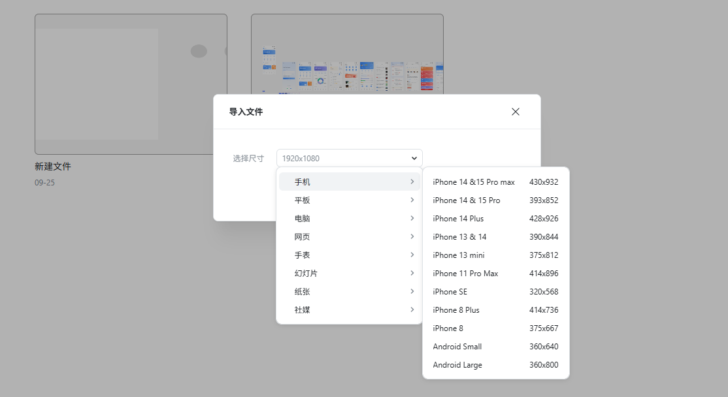Expand the 平板 category submenu

click(x=349, y=200)
